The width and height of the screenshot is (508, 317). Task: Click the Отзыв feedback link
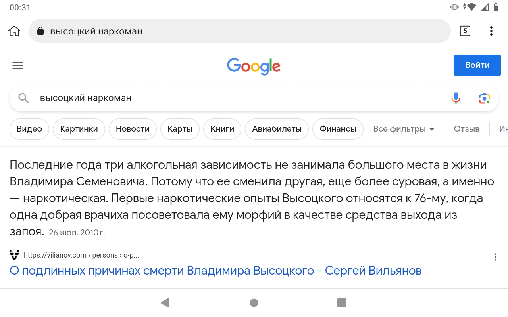[467, 129]
